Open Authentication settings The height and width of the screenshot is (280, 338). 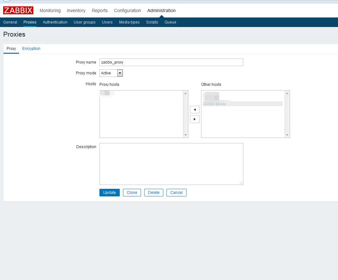pyautogui.click(x=55, y=22)
